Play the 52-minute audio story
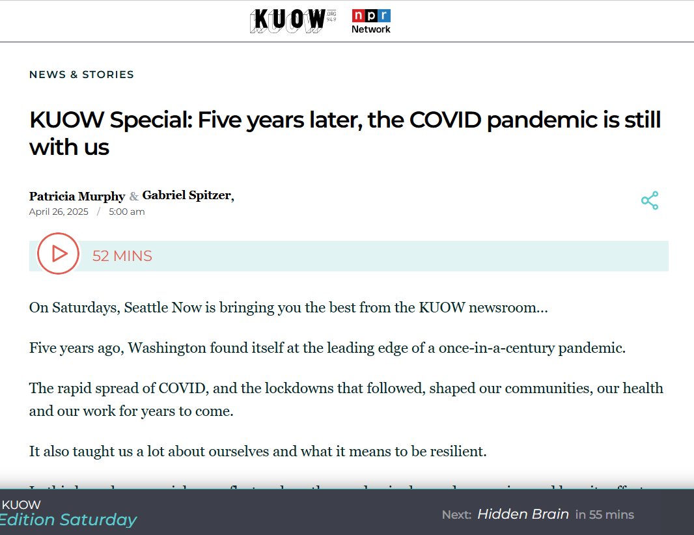 pyautogui.click(x=58, y=253)
